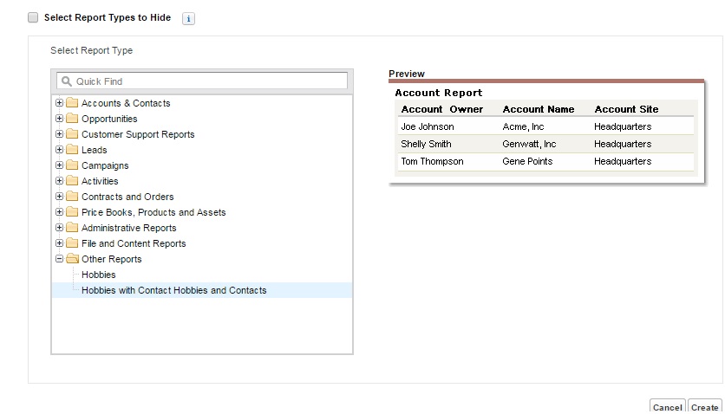The image size is (725, 414).
Task: Expand the Customer Support Reports node
Action: click(59, 134)
